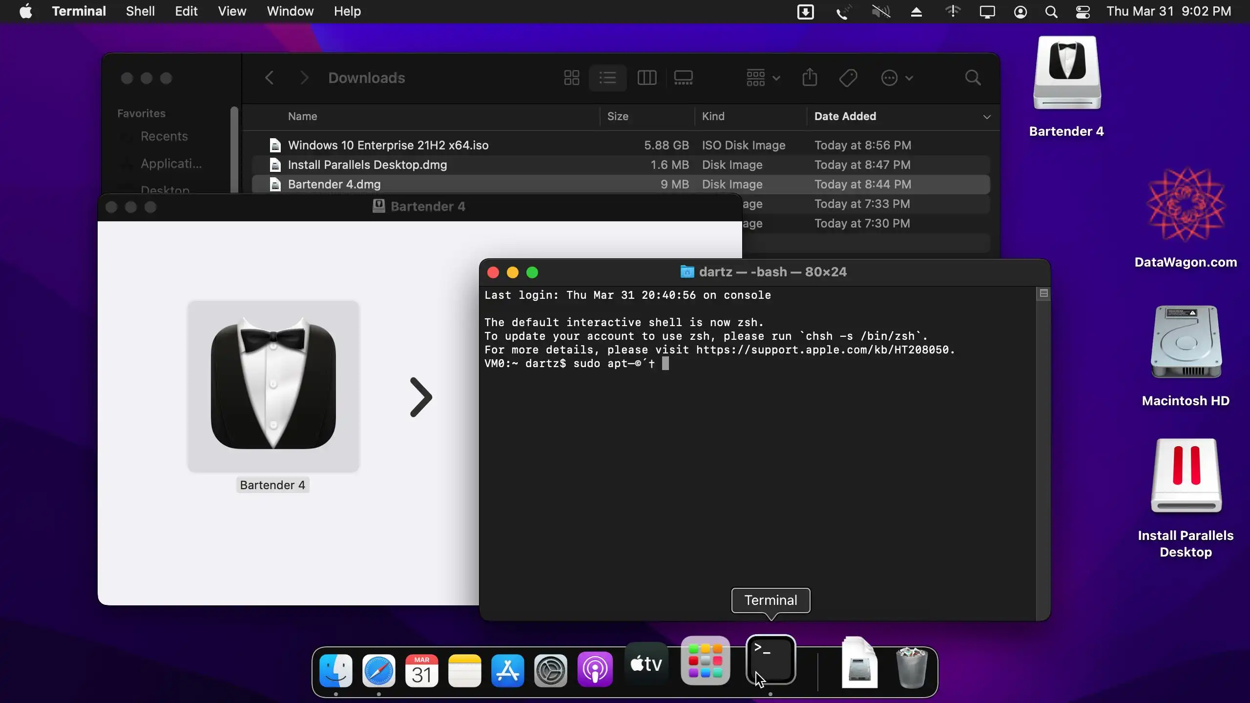Toggle list view in Finder
1250x703 pixels.
tap(608, 78)
